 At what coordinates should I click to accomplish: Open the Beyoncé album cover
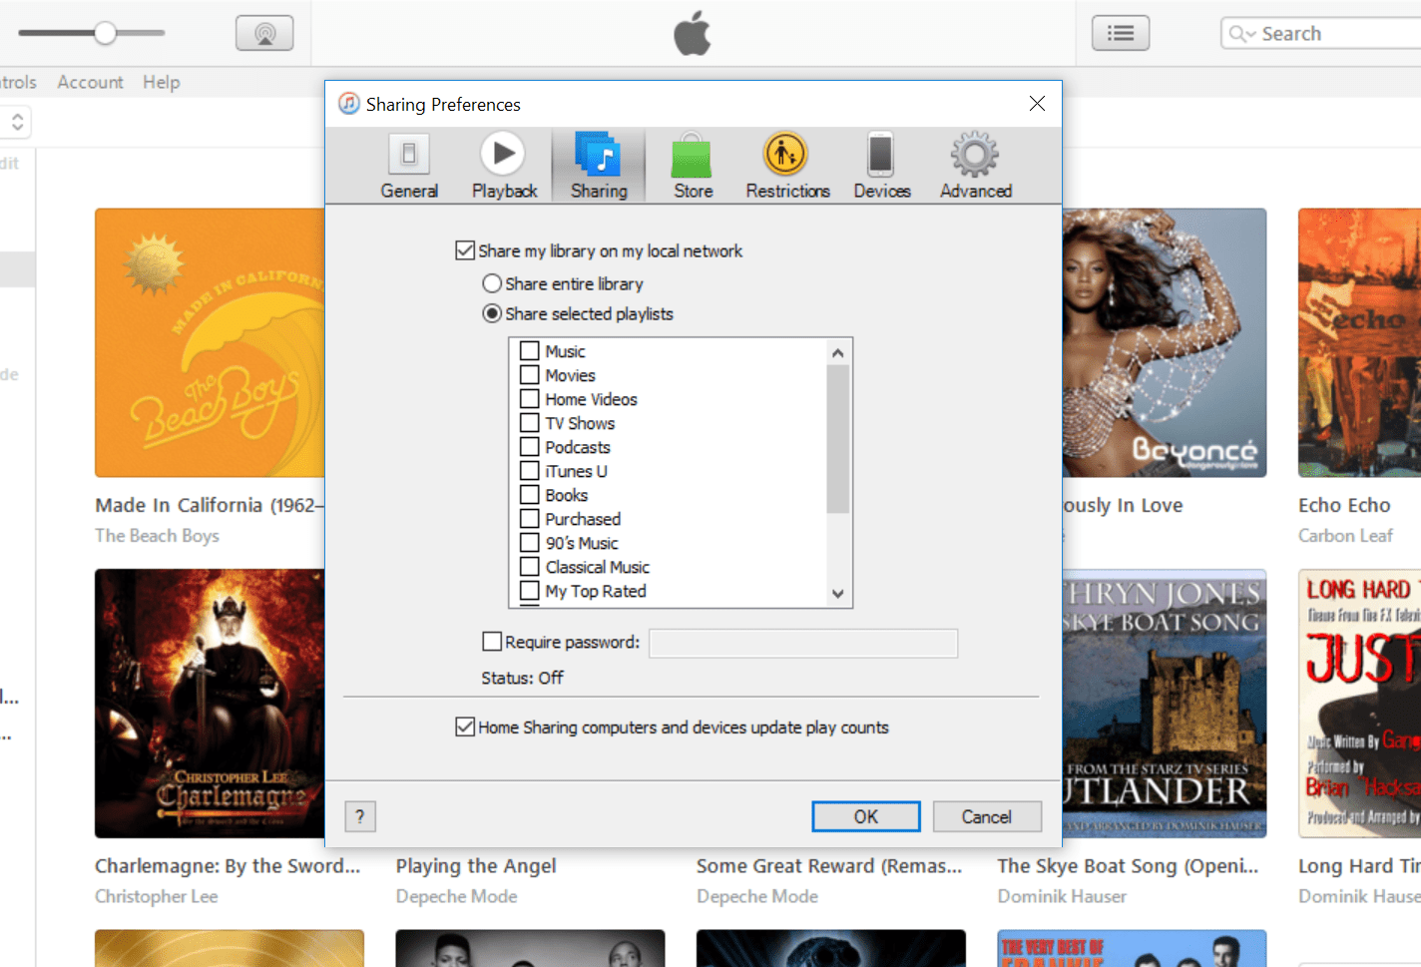(x=1165, y=342)
